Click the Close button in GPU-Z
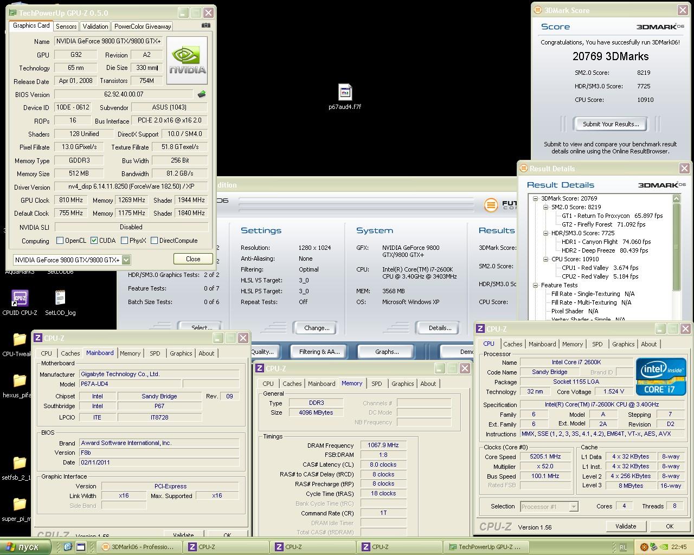The image size is (694, 555). [193, 259]
